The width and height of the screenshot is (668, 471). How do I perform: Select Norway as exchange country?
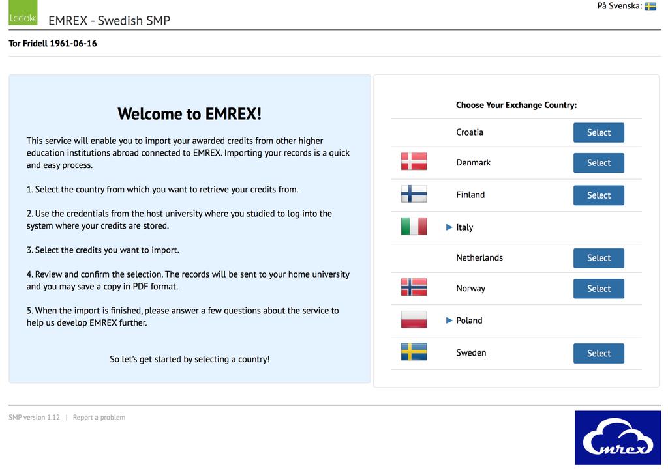(599, 289)
